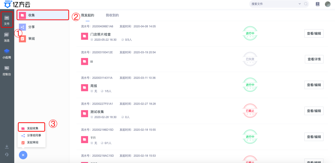Click the user avatar at top right

click(328, 4)
